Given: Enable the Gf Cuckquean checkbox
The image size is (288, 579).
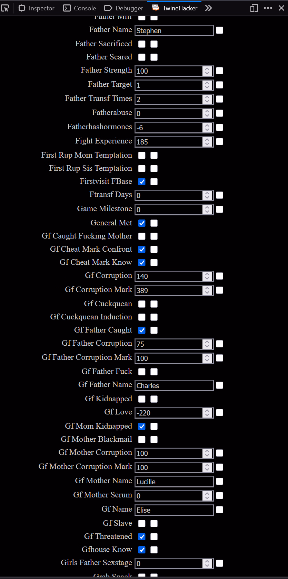Looking at the screenshot, I should tap(142, 304).
